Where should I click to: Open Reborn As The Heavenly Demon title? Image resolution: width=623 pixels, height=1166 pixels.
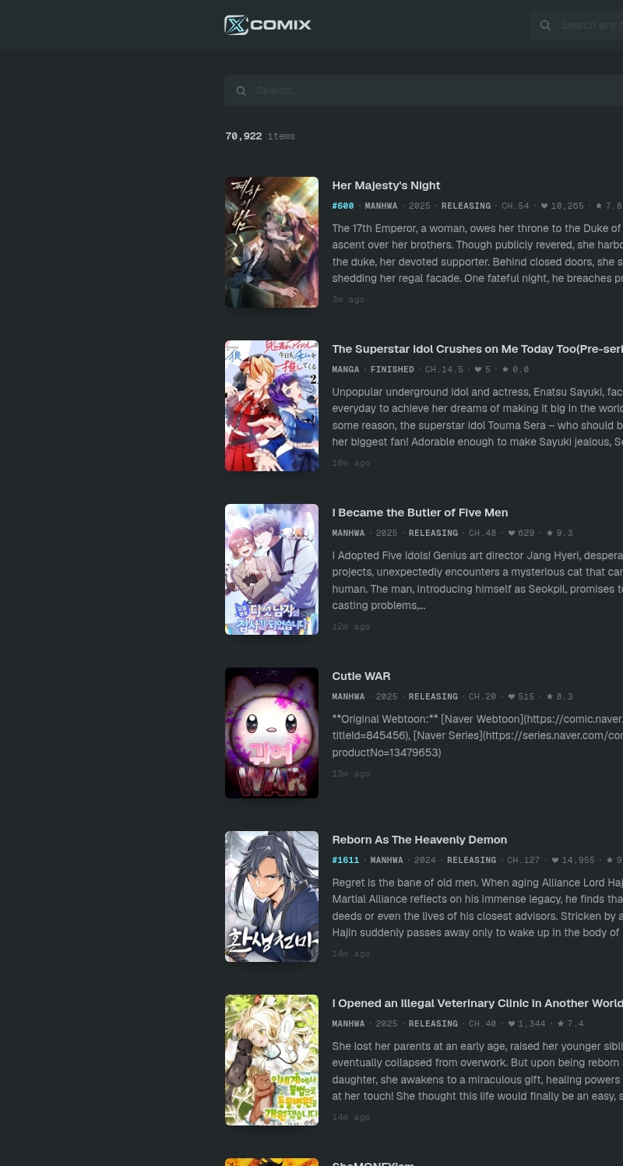click(x=420, y=840)
